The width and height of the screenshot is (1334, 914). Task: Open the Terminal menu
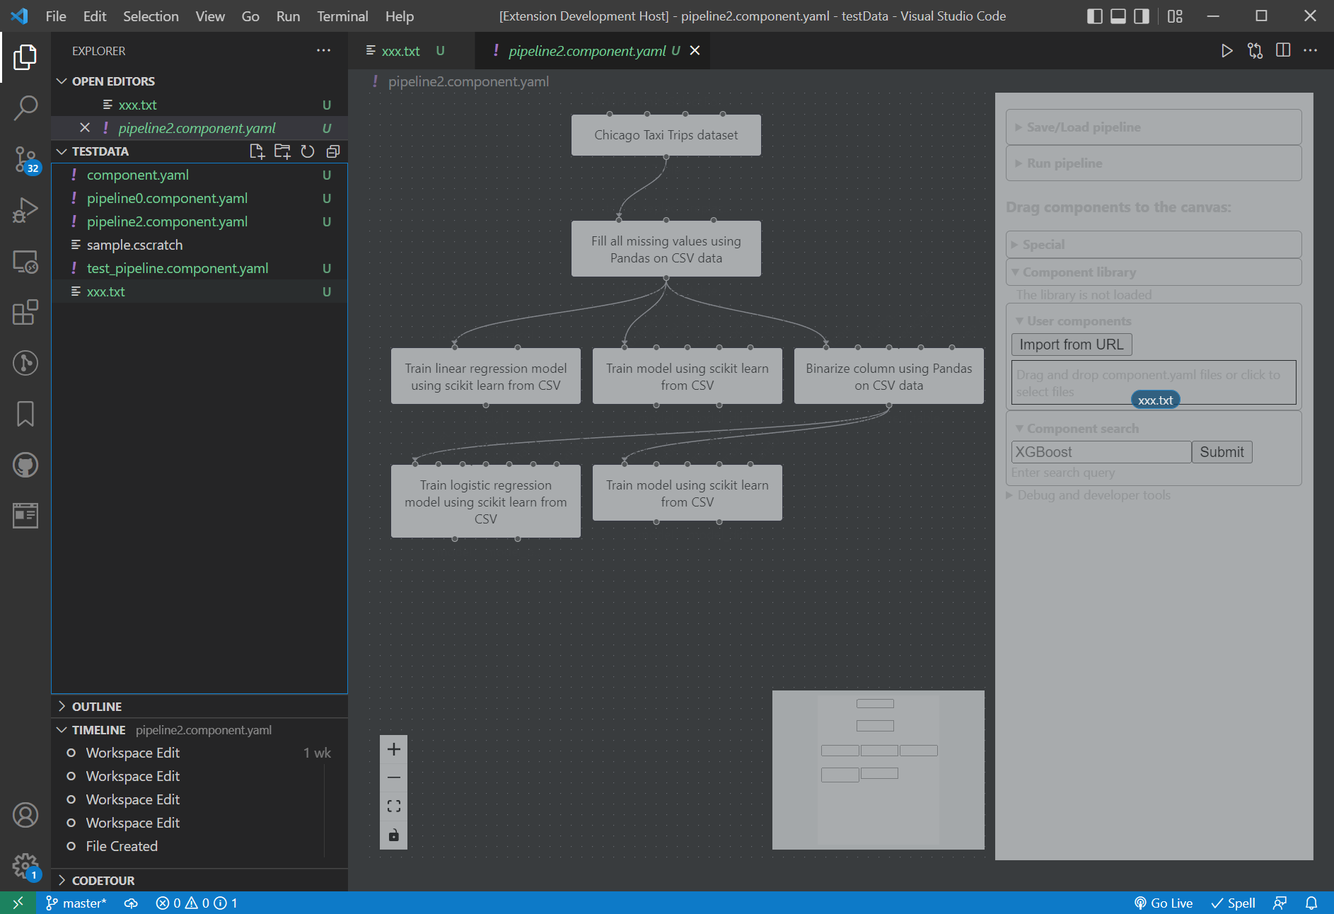342,16
